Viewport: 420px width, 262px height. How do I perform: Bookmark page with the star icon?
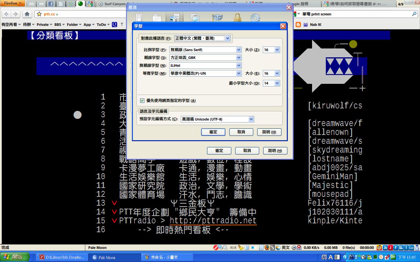39,14
